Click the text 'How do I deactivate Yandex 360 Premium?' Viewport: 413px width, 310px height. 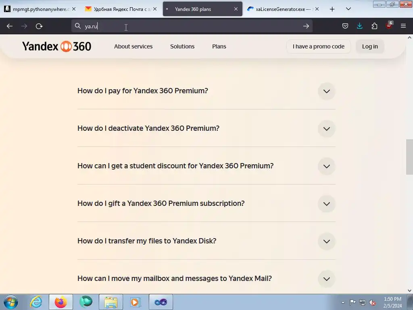148,128
